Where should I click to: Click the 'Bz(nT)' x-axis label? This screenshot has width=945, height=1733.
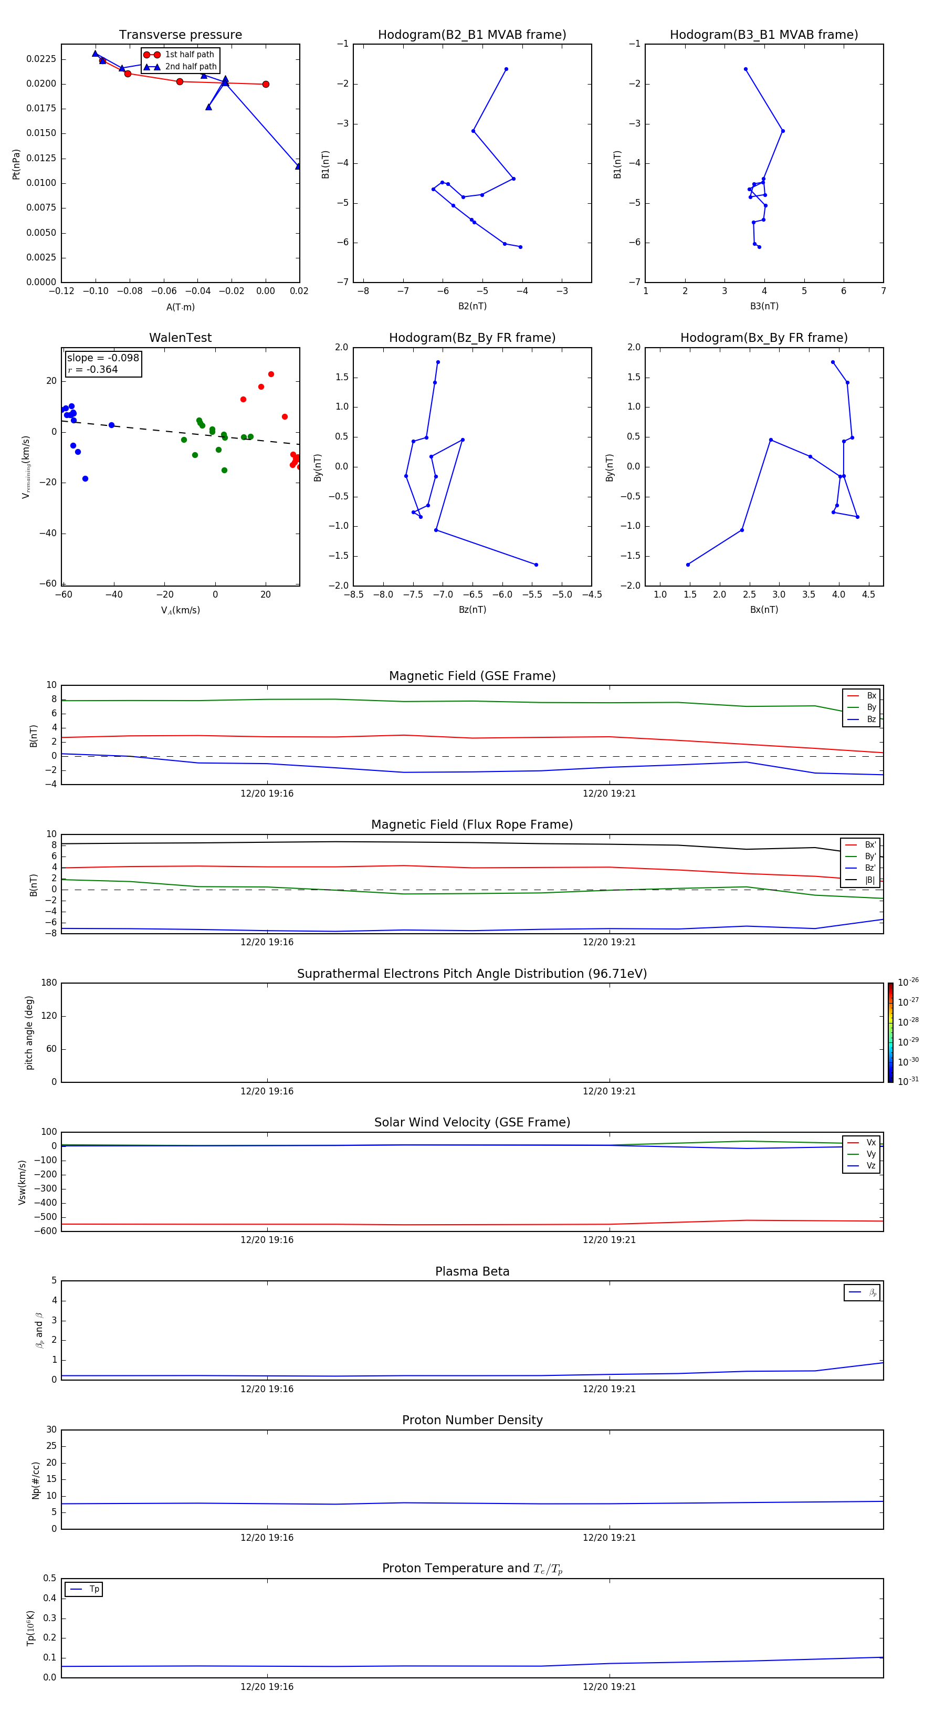coord(472,610)
